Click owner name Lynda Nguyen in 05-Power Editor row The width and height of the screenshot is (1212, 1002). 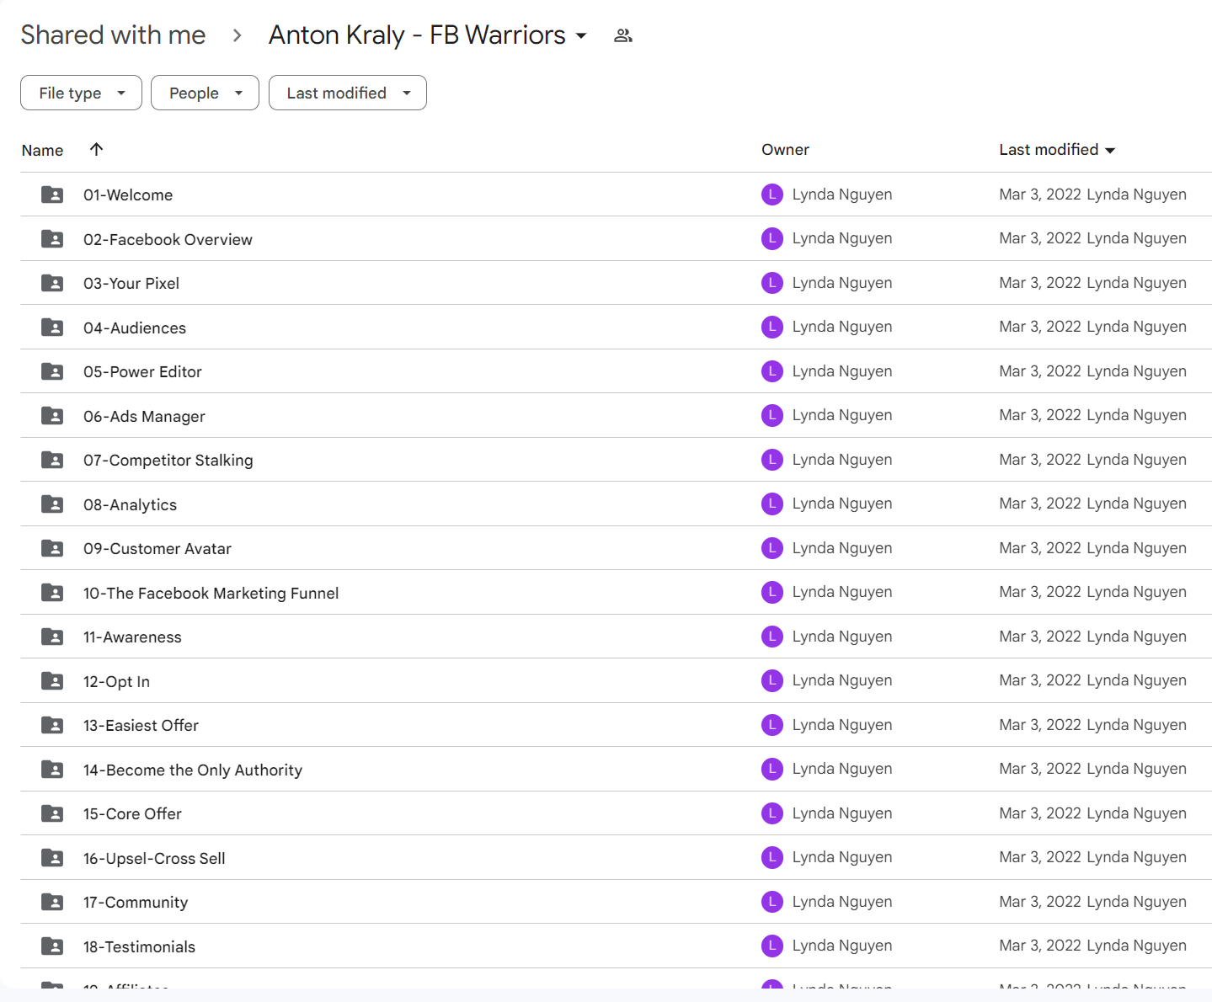(842, 371)
